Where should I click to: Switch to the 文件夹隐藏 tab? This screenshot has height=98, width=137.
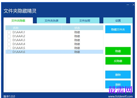coord(18,20)
